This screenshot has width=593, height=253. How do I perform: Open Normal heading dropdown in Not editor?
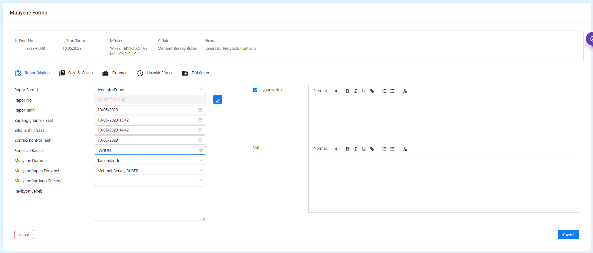325,149
